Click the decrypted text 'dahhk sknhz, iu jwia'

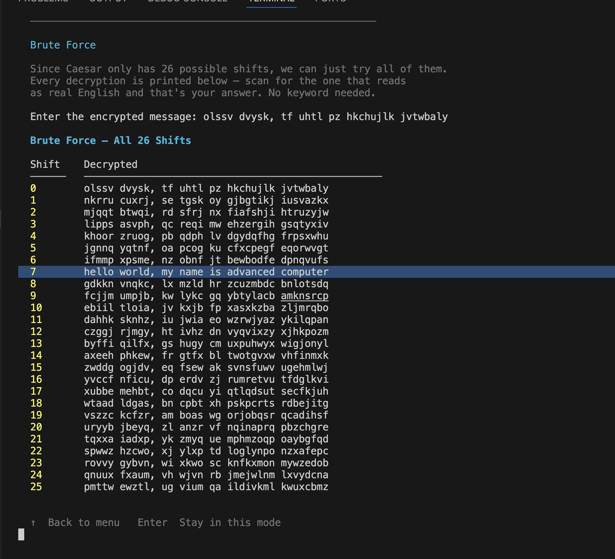pyautogui.click(x=144, y=320)
